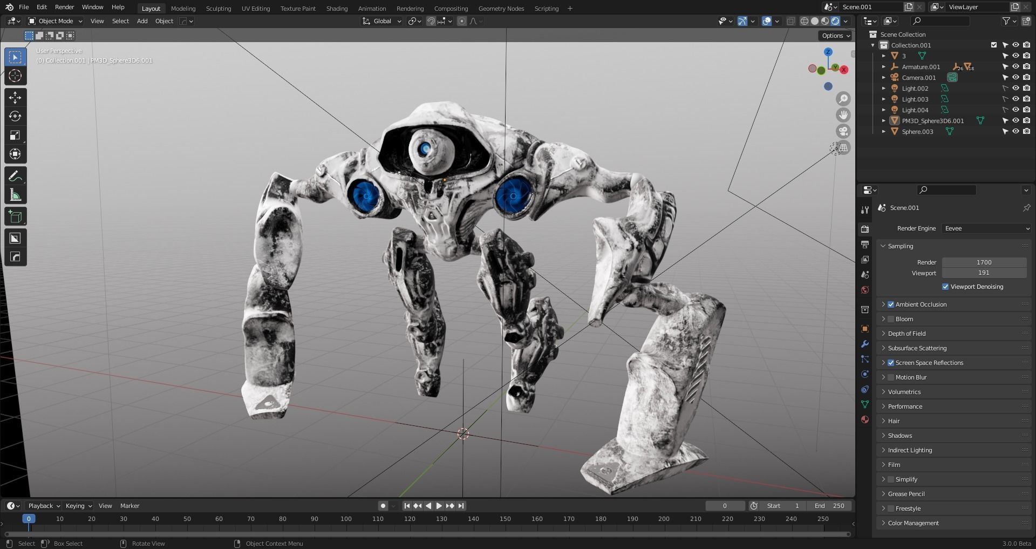The width and height of the screenshot is (1036, 549).
Task: Click the zoom view magnifier icon
Action: click(x=843, y=99)
